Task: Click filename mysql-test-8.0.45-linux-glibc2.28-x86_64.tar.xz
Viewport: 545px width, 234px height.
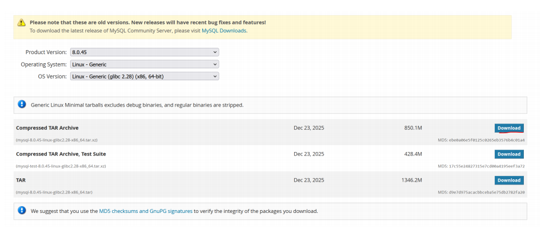Action: click(61, 166)
